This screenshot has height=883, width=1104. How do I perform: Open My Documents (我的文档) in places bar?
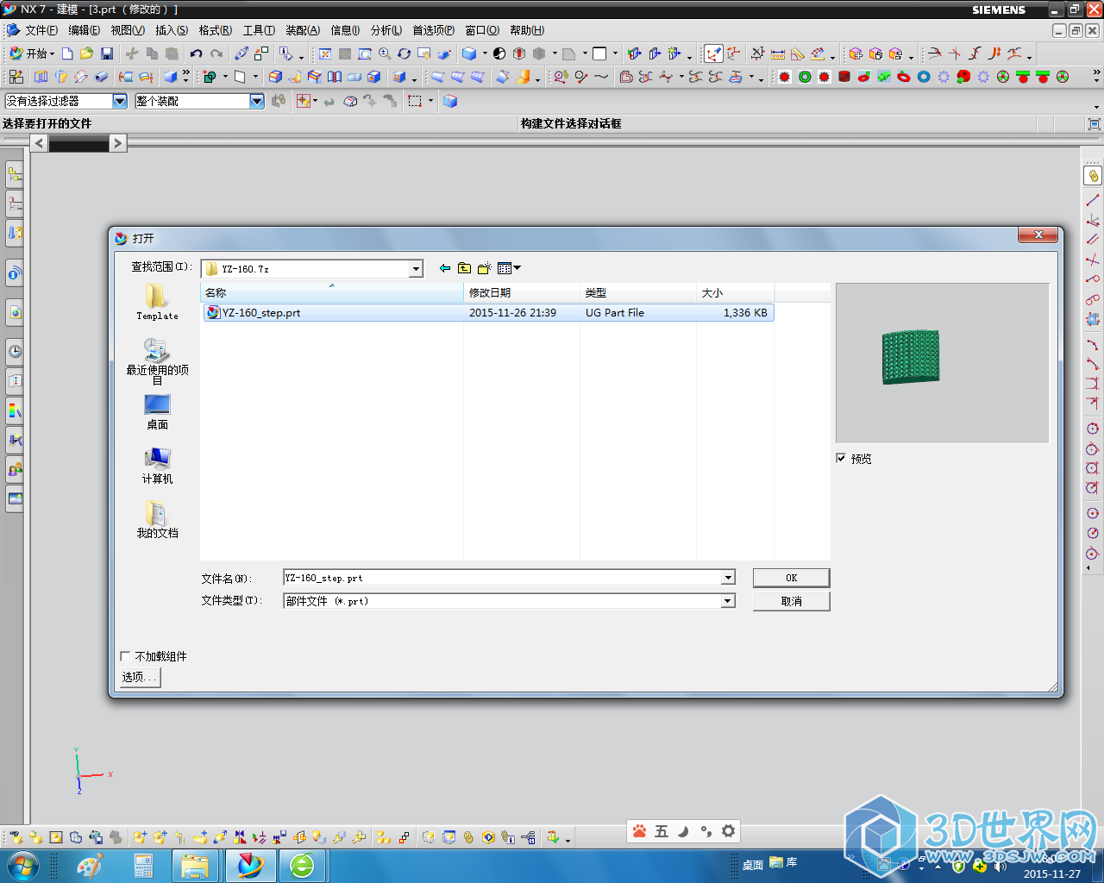click(x=157, y=520)
